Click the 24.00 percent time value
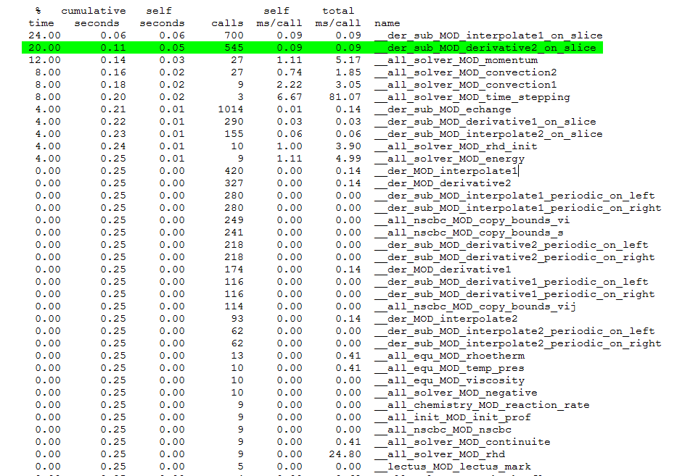 44,36
